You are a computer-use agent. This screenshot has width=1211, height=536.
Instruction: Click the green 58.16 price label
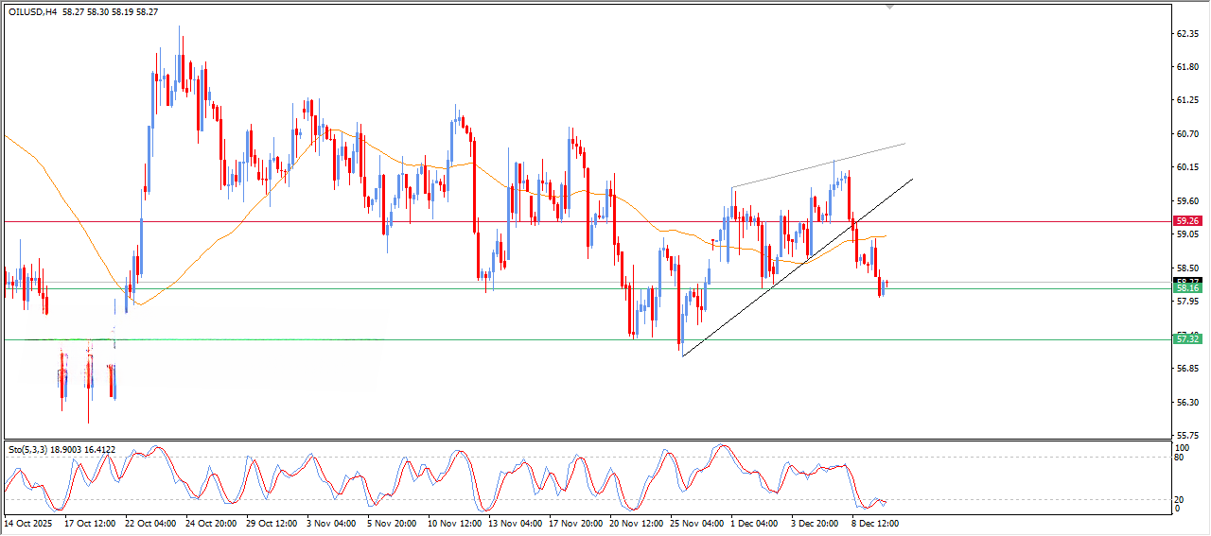tap(1186, 287)
